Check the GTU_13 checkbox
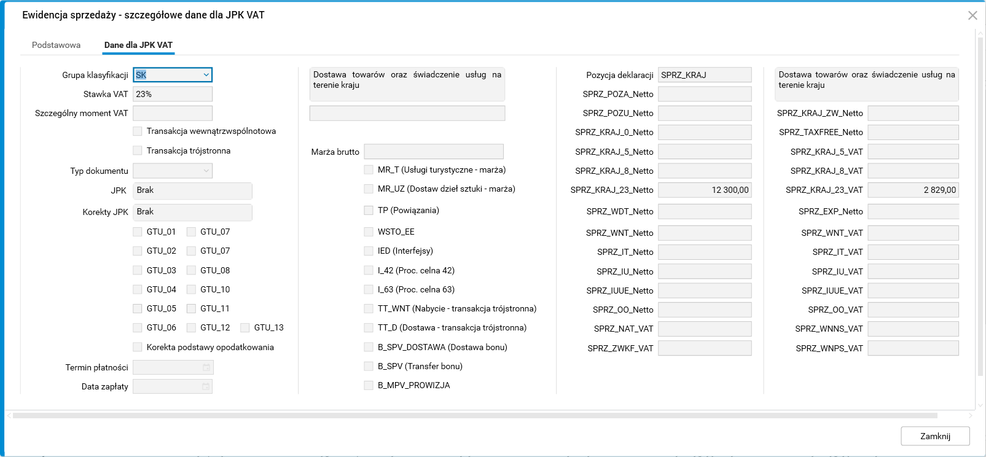The height and width of the screenshot is (457, 986). (x=245, y=328)
